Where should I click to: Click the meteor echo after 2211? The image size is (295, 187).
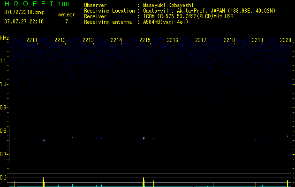coord(44,140)
